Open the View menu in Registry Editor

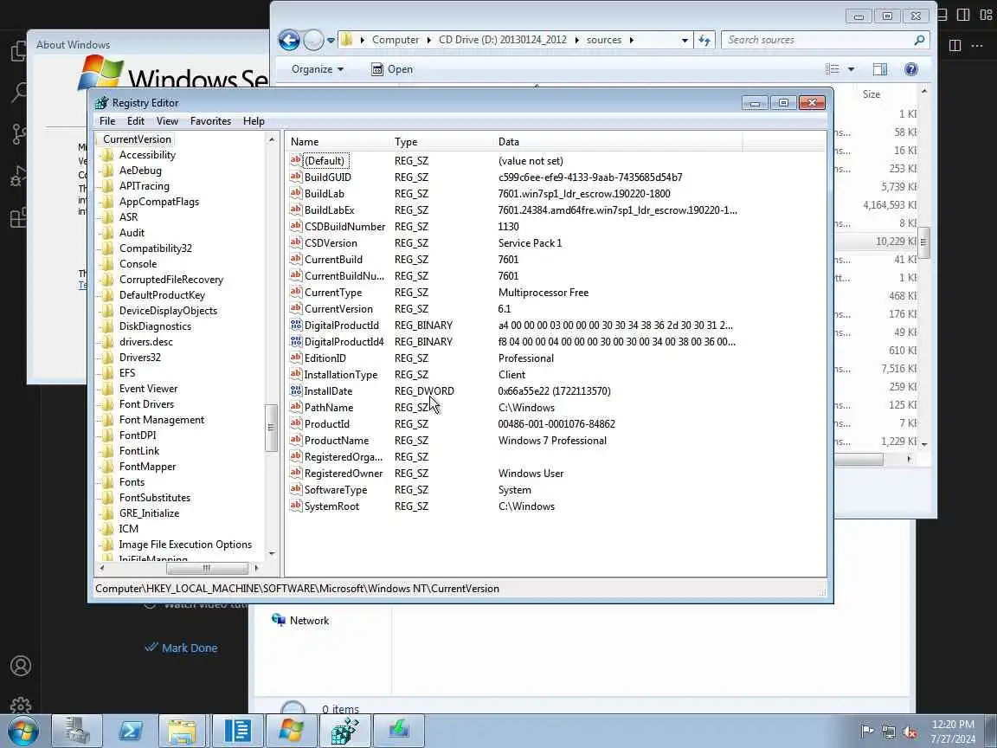(x=167, y=121)
